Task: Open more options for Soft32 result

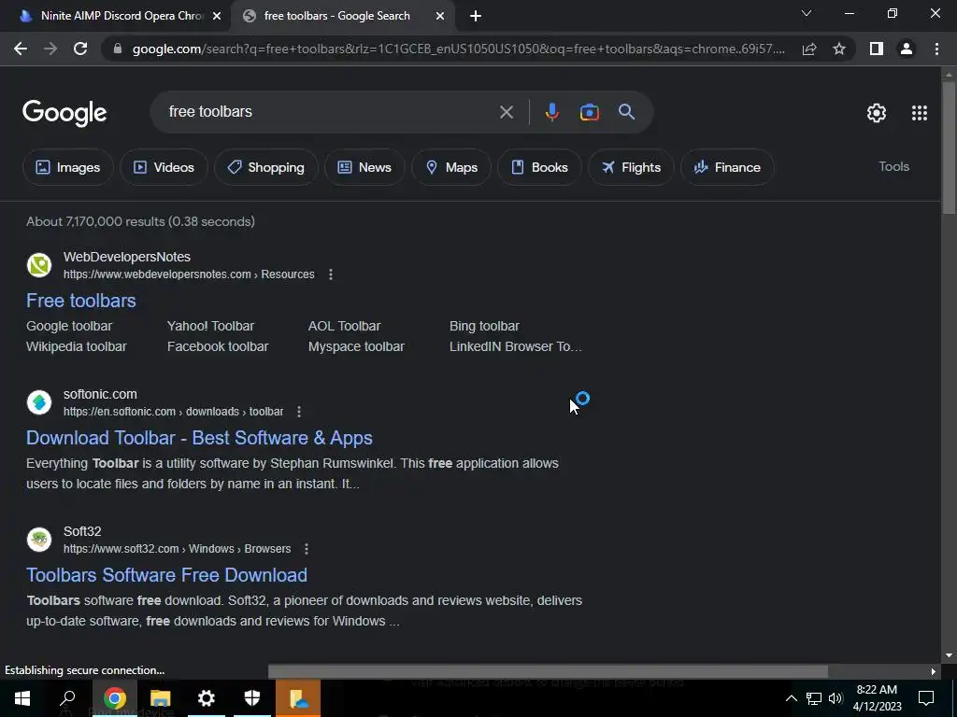Action: (x=307, y=549)
